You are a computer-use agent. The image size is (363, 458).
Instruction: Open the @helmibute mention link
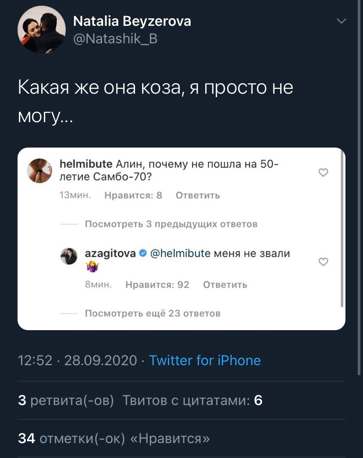pos(180,253)
